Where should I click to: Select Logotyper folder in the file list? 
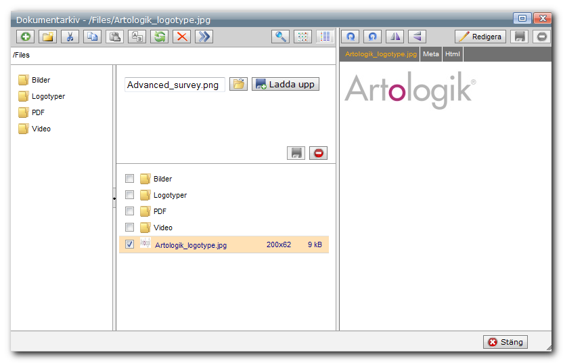tap(164, 195)
